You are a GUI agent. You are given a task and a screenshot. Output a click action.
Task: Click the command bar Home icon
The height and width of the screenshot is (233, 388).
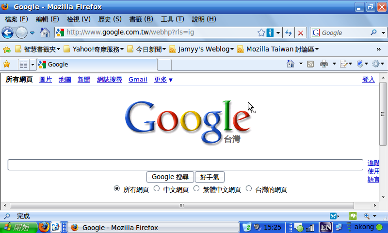coord(291,64)
